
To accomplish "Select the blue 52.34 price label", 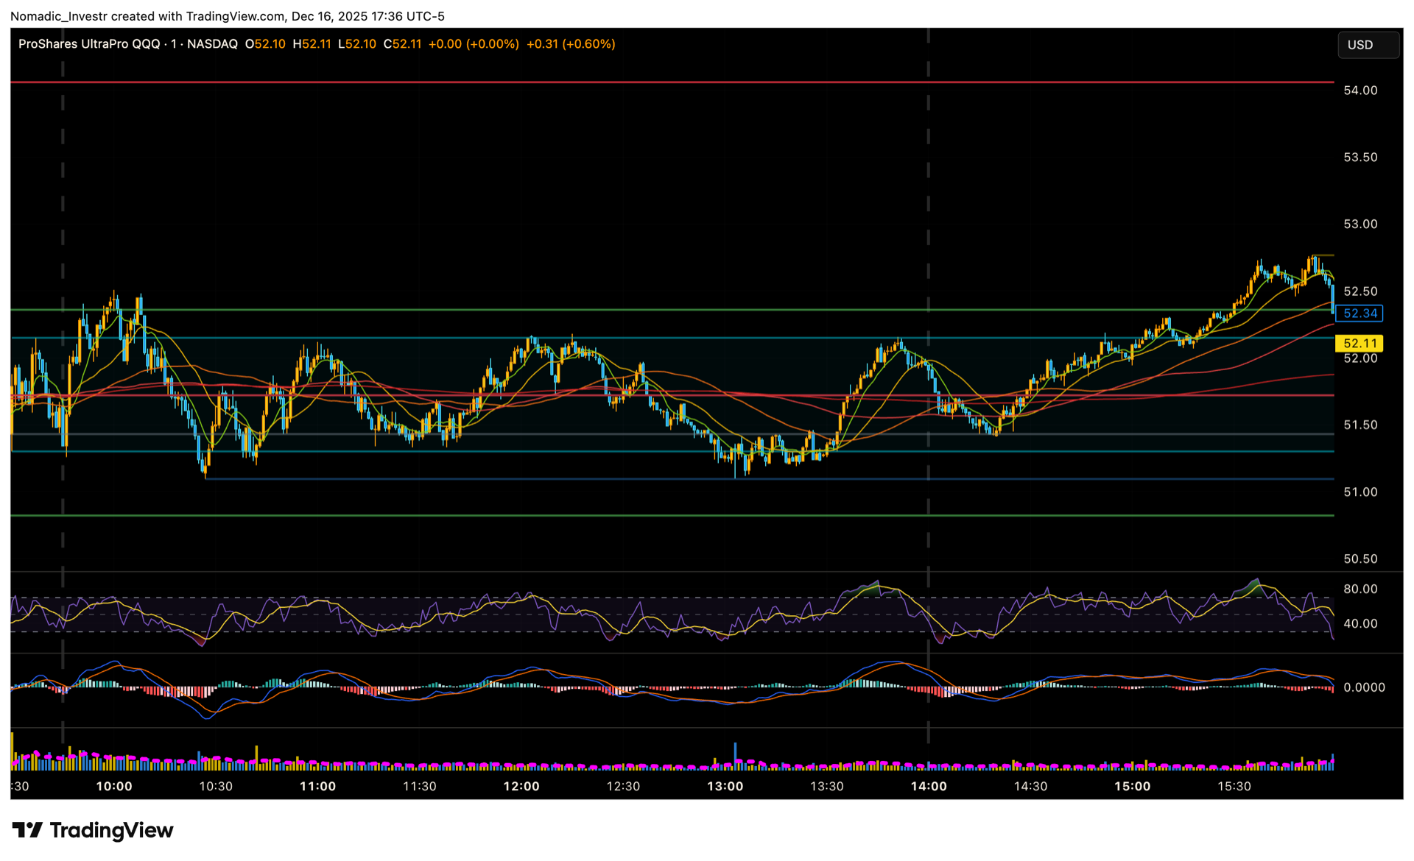I will coord(1359,313).
